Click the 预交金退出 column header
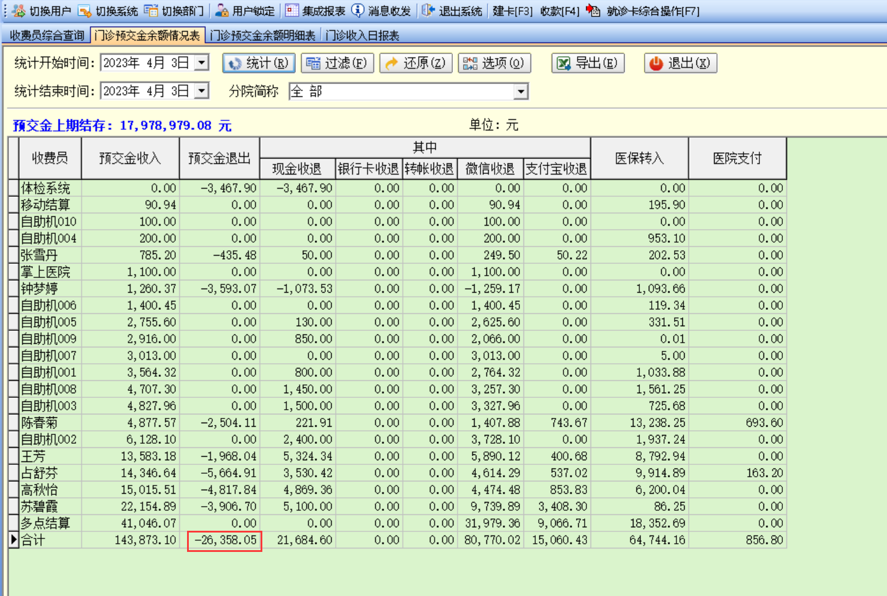The width and height of the screenshot is (887, 596). pos(219,158)
